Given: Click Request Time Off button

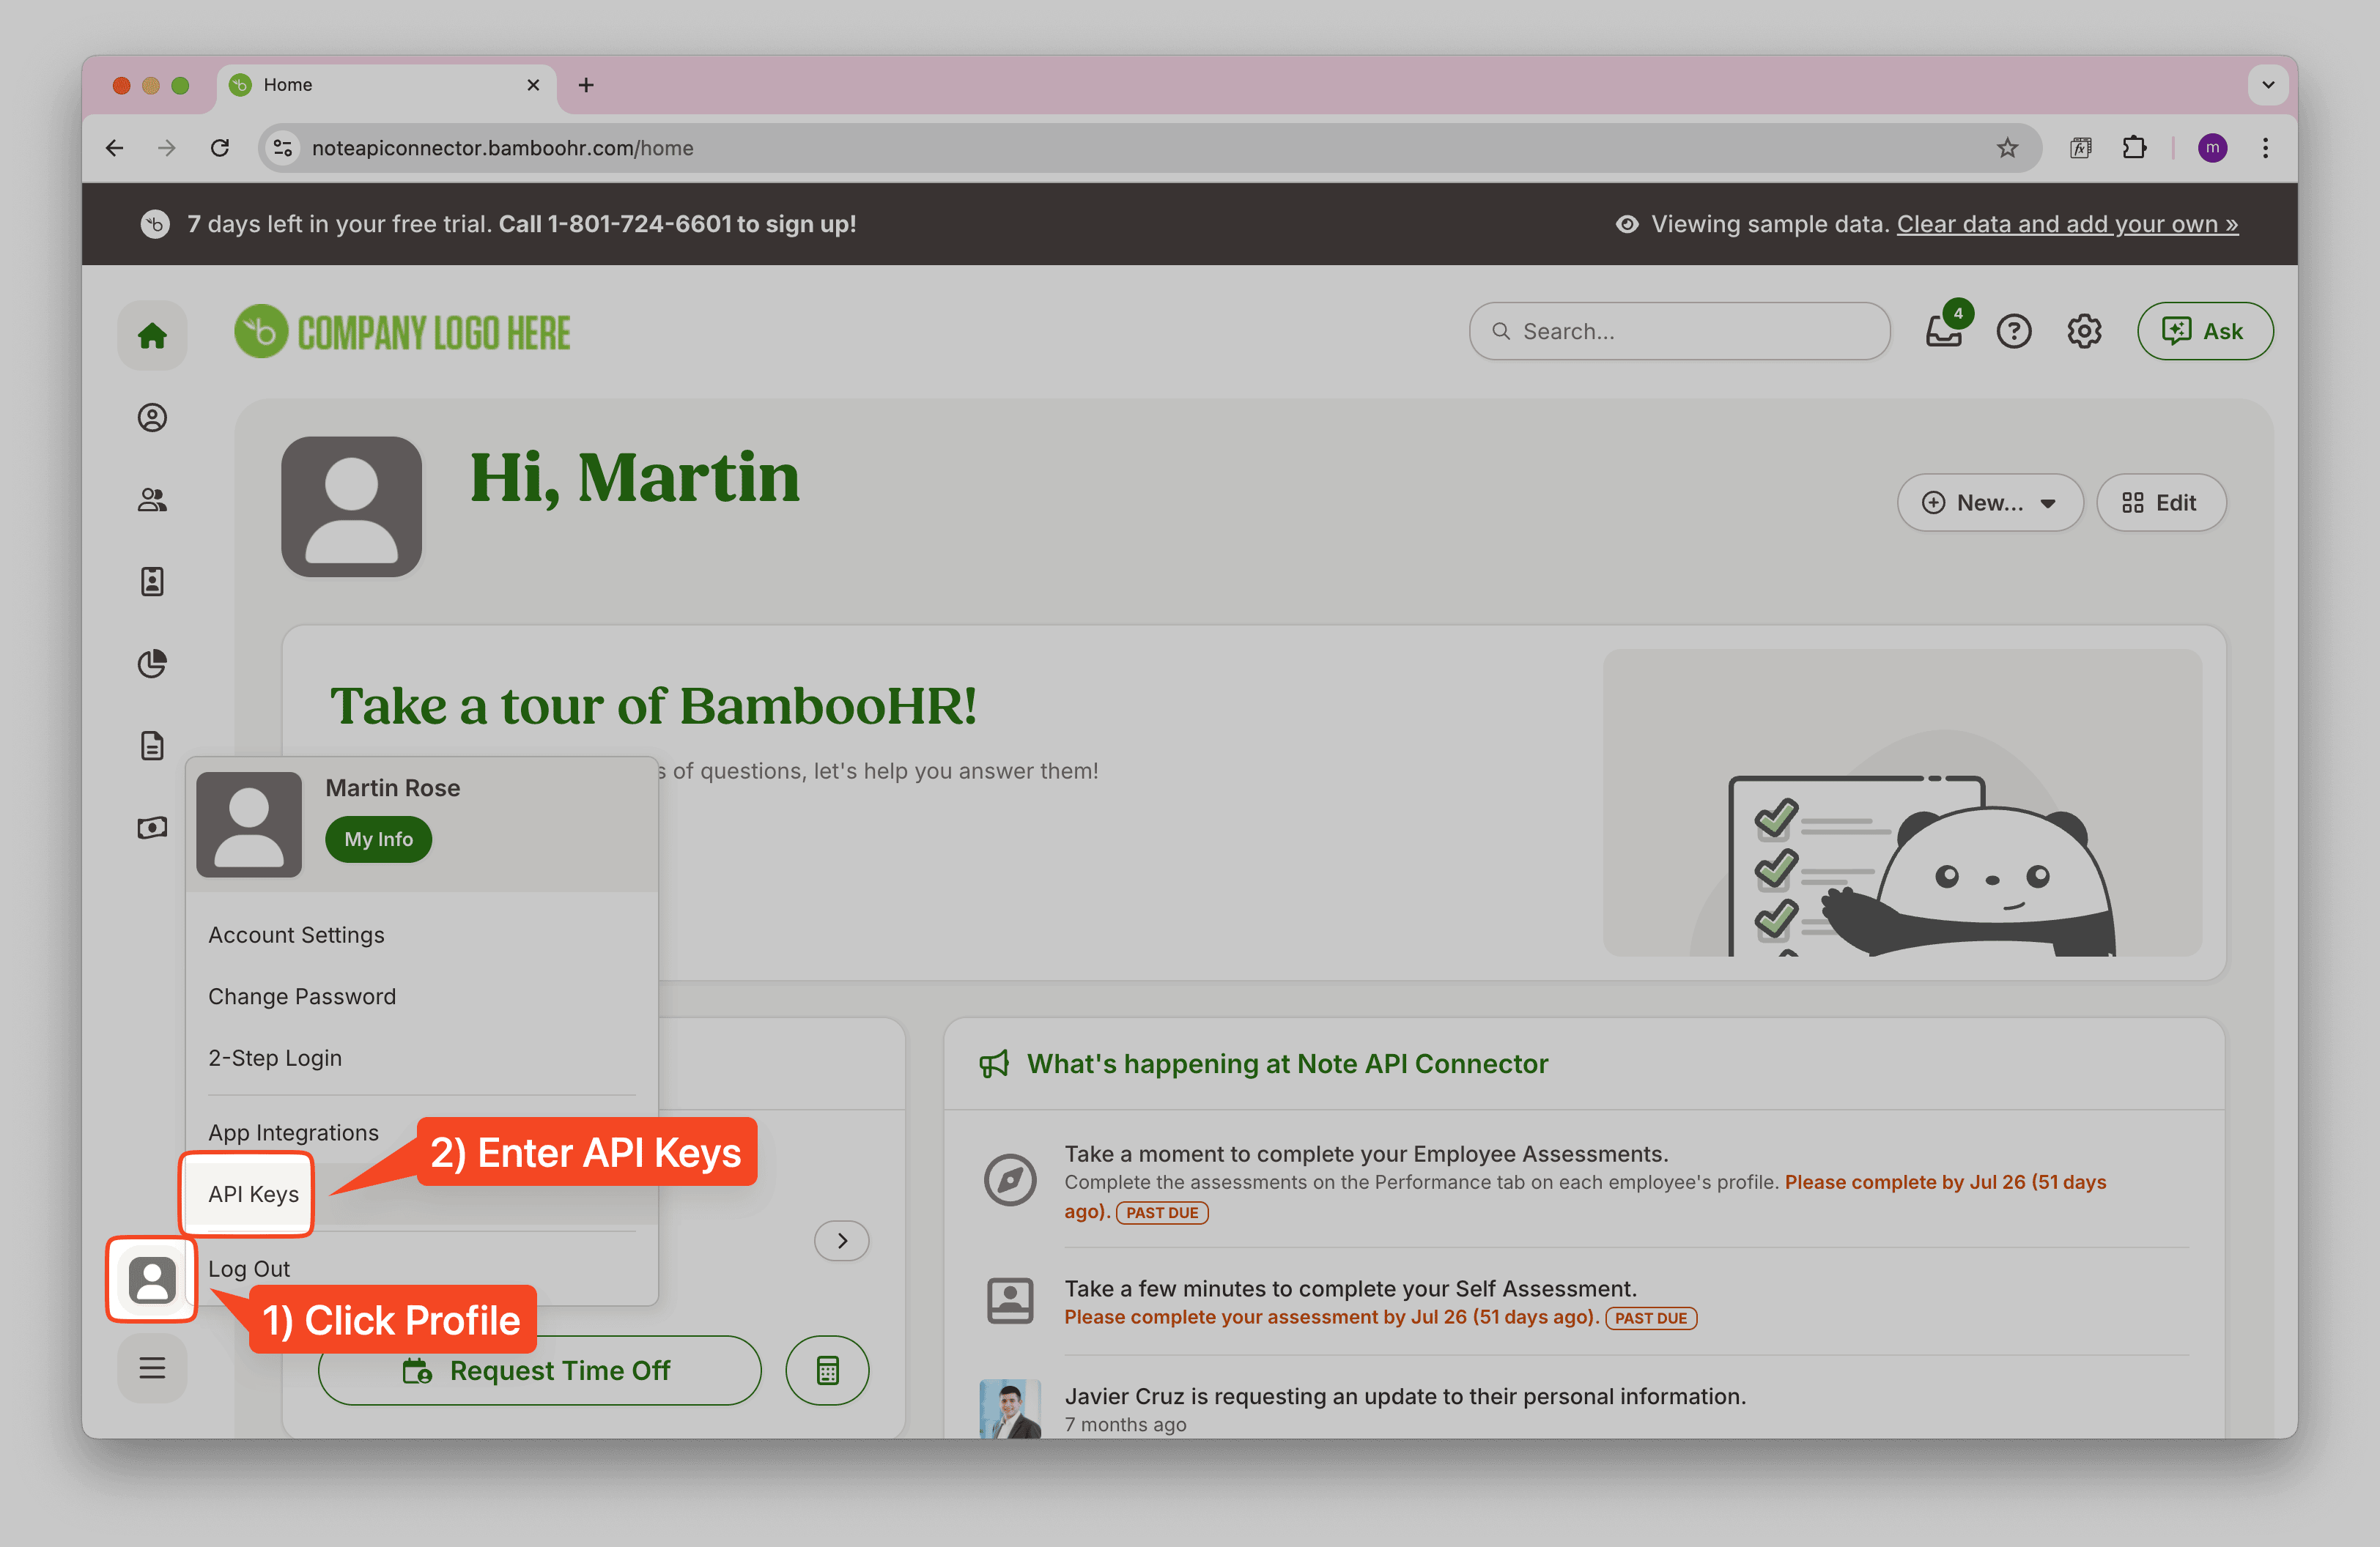Looking at the screenshot, I should 539,1370.
